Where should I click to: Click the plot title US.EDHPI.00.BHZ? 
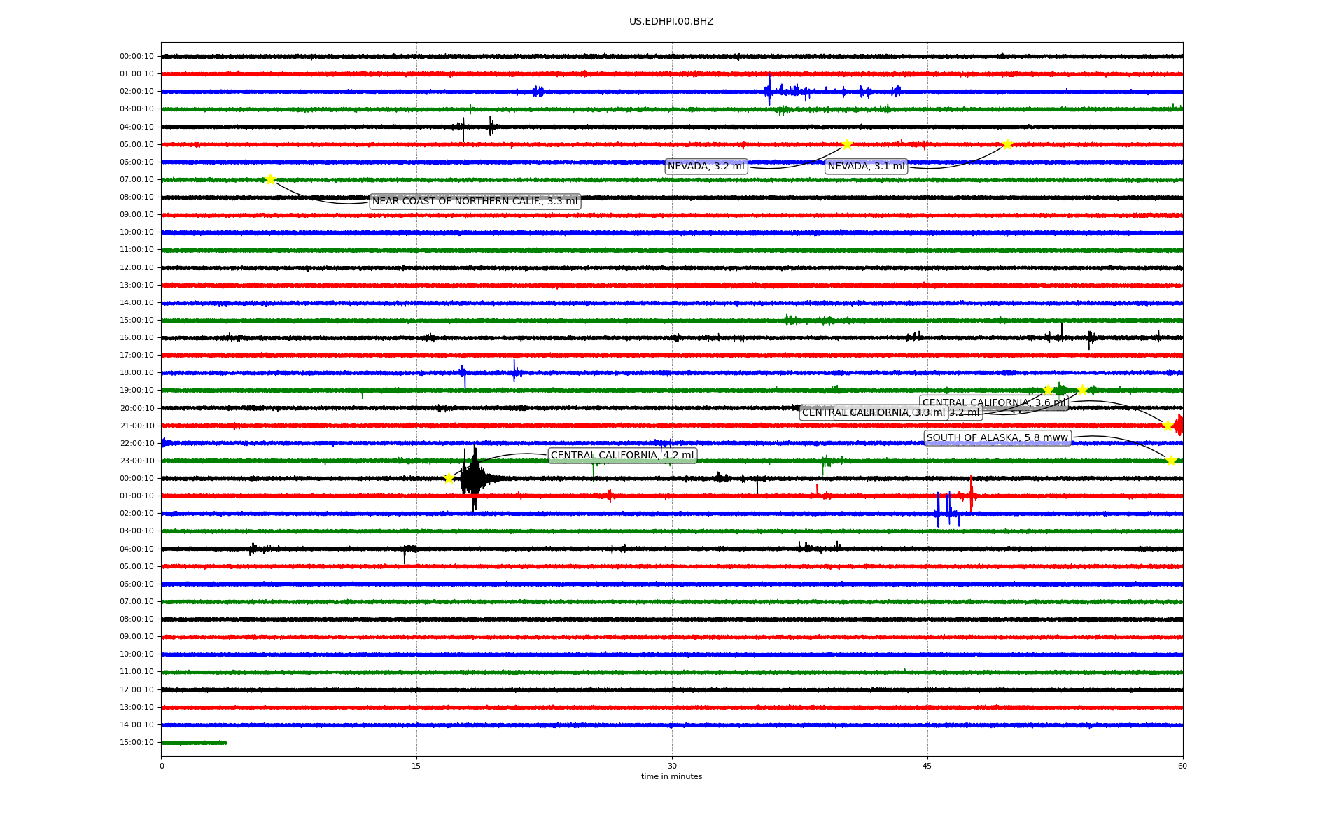(671, 22)
